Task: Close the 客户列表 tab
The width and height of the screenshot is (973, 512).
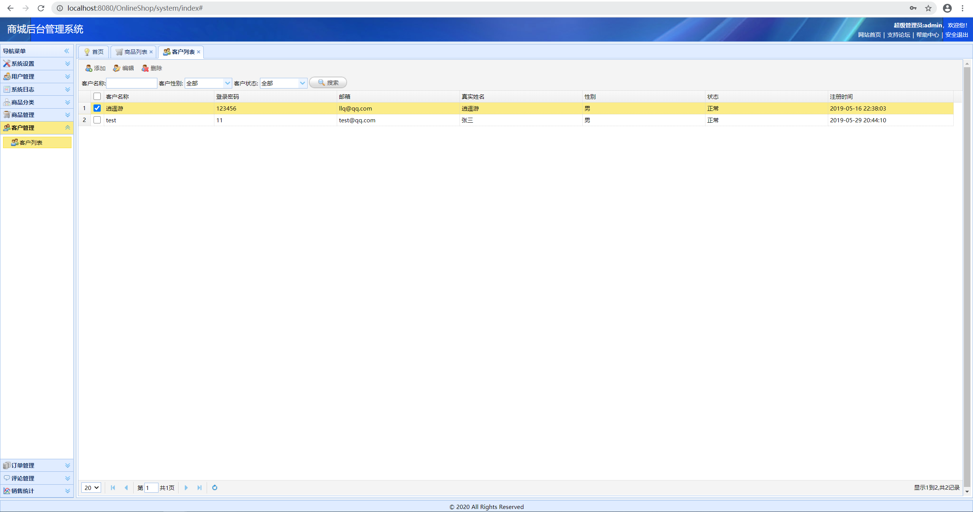Action: [198, 52]
